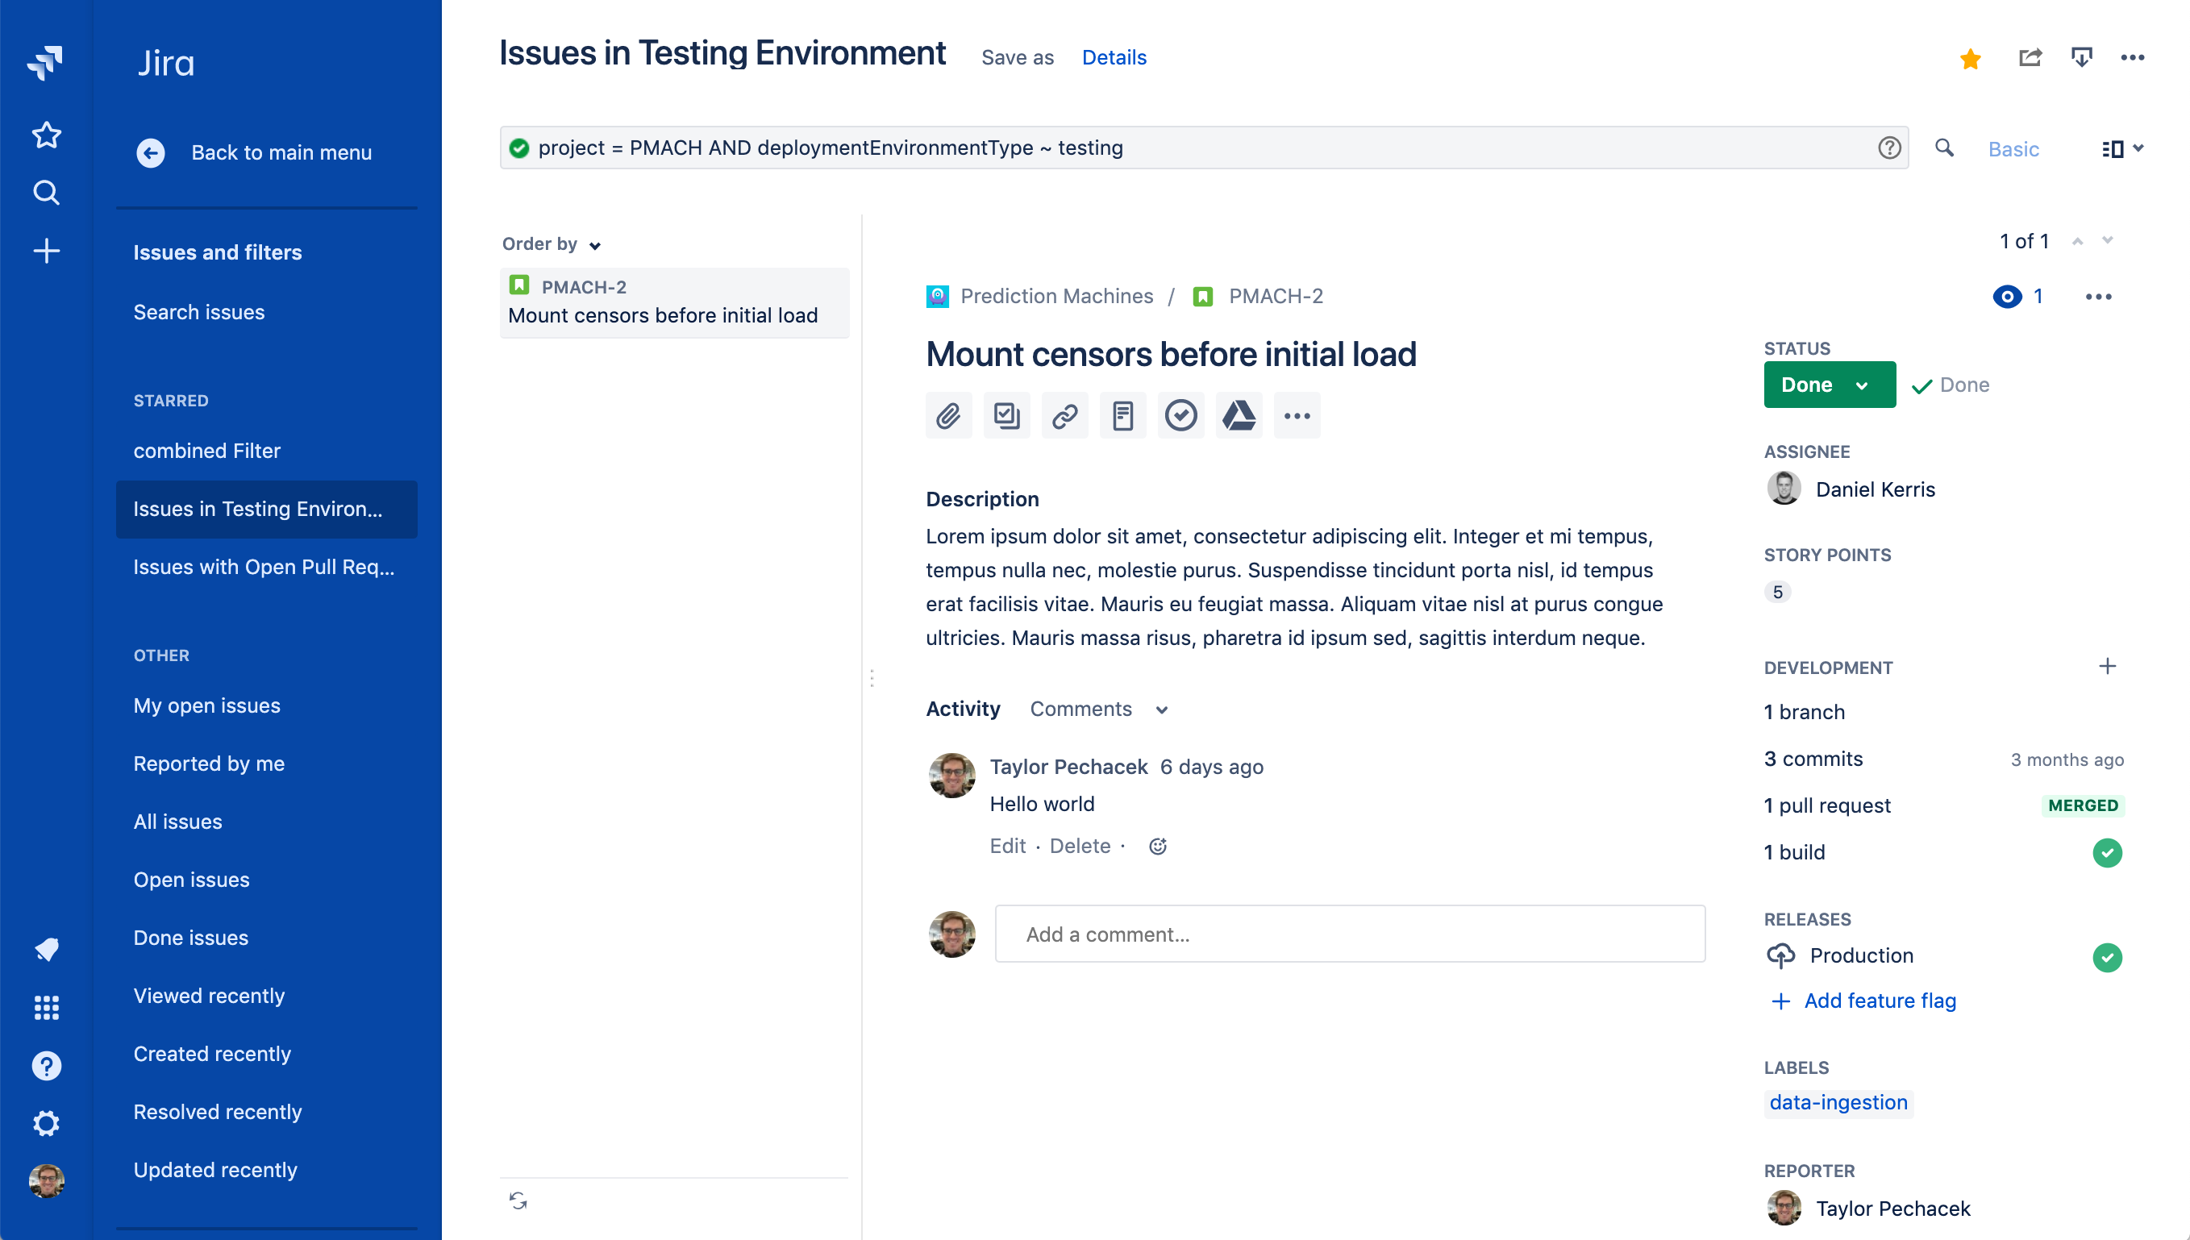The height and width of the screenshot is (1240, 2190).
Task: Click the export issues icon
Action: click(2081, 57)
